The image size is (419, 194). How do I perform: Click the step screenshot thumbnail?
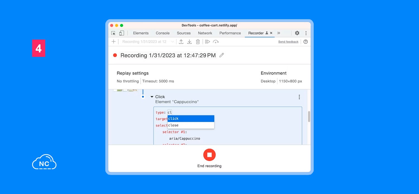[x=125, y=90]
